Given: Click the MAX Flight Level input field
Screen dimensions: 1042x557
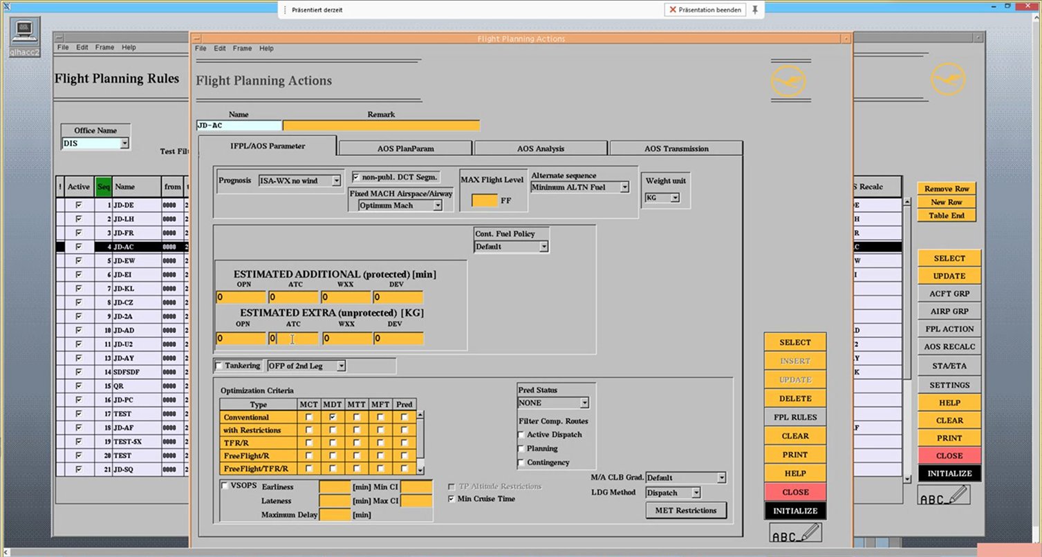Looking at the screenshot, I should 485,200.
